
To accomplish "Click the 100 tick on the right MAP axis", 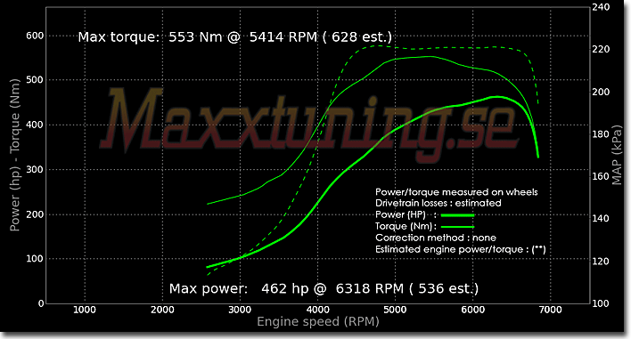I will [601, 303].
